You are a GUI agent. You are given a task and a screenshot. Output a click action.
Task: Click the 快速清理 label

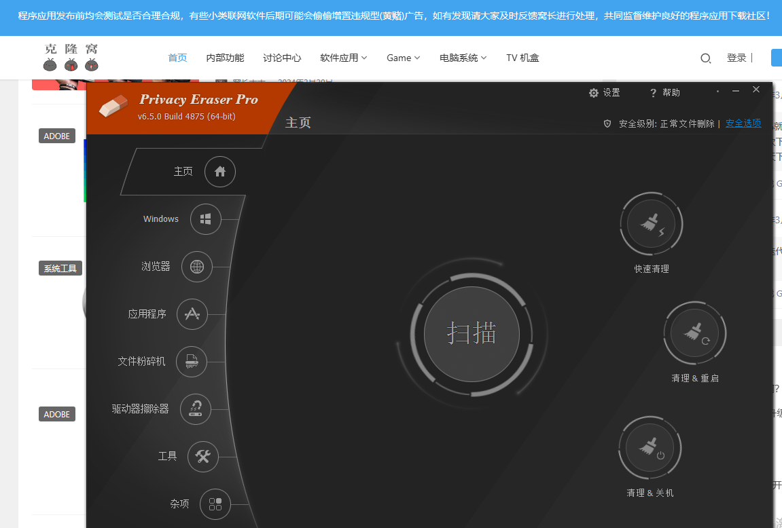652,269
